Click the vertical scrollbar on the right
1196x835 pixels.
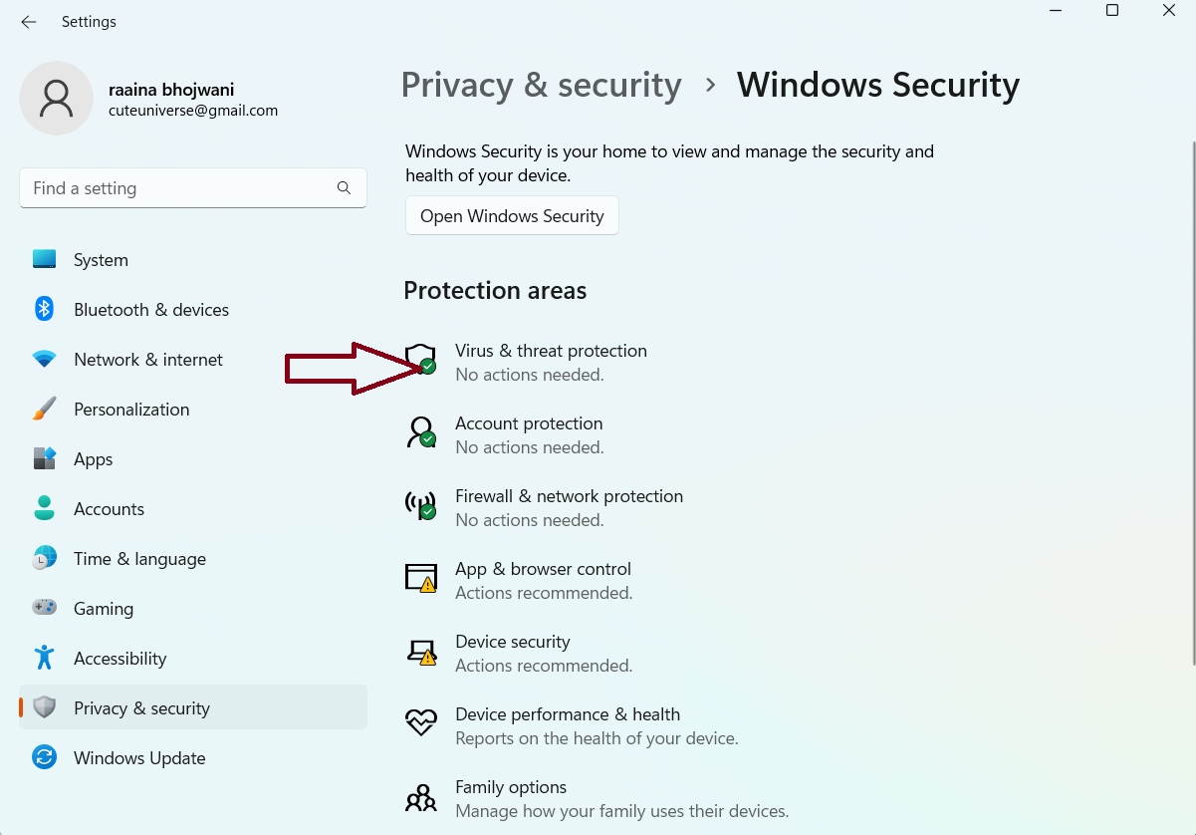(x=1192, y=399)
